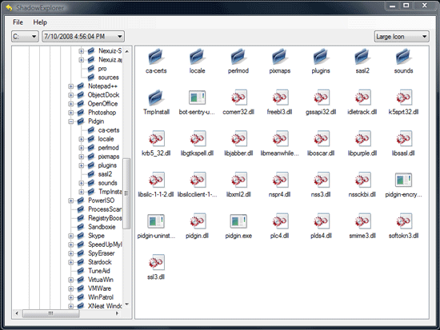Select the plugins folder icon in file pane
Screen dimensions: 440x330
(321, 57)
